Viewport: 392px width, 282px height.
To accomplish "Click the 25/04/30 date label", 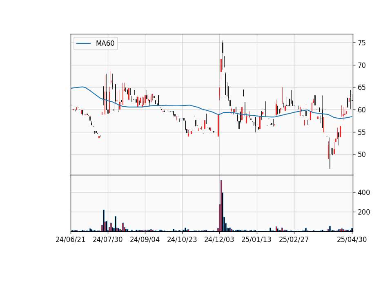I will click(x=352, y=239).
